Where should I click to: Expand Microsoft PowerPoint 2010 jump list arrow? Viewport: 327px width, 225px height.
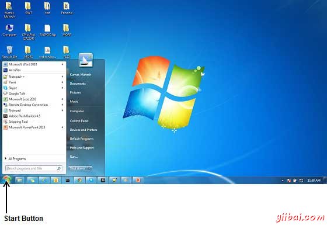(62, 127)
